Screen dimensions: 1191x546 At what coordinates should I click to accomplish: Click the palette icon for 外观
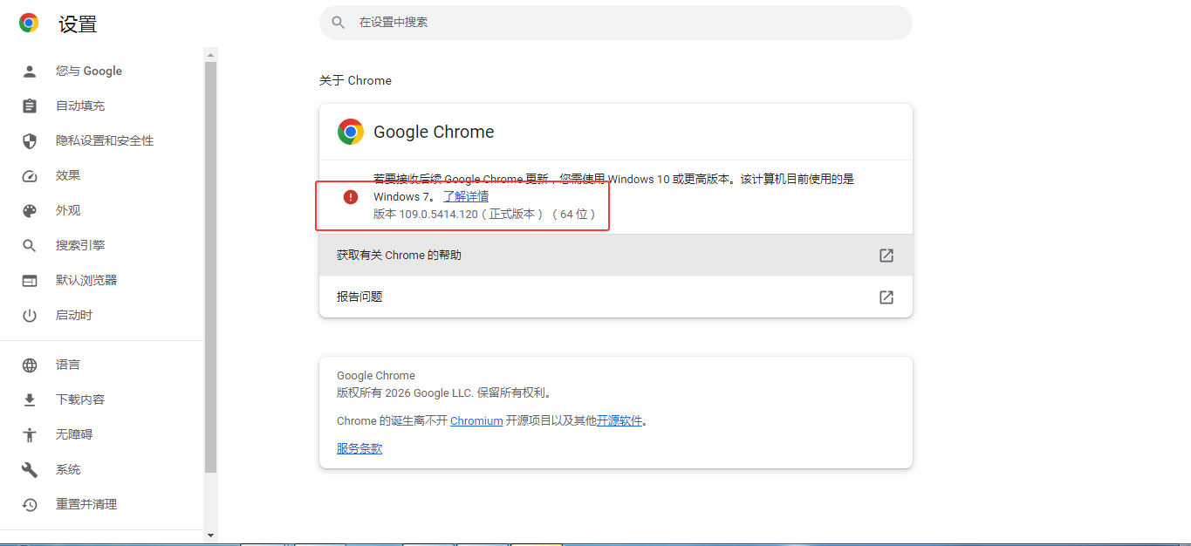pyautogui.click(x=30, y=211)
